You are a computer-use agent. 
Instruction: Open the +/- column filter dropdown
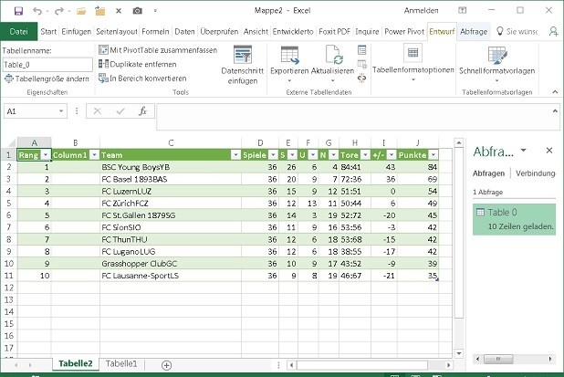pyautogui.click(x=392, y=155)
